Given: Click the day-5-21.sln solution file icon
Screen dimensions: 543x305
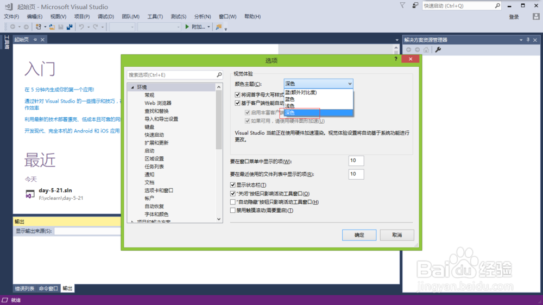Looking at the screenshot, I should coord(30,194).
